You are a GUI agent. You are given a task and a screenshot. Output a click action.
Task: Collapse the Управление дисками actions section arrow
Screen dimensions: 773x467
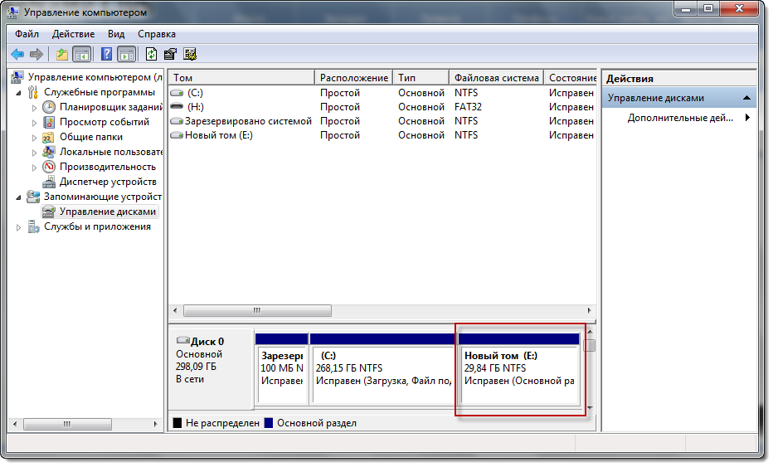pos(746,98)
